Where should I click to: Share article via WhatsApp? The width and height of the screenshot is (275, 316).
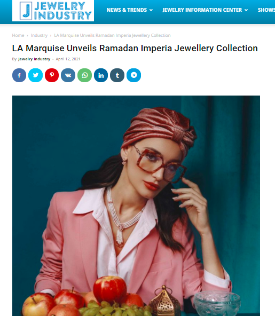[85, 75]
